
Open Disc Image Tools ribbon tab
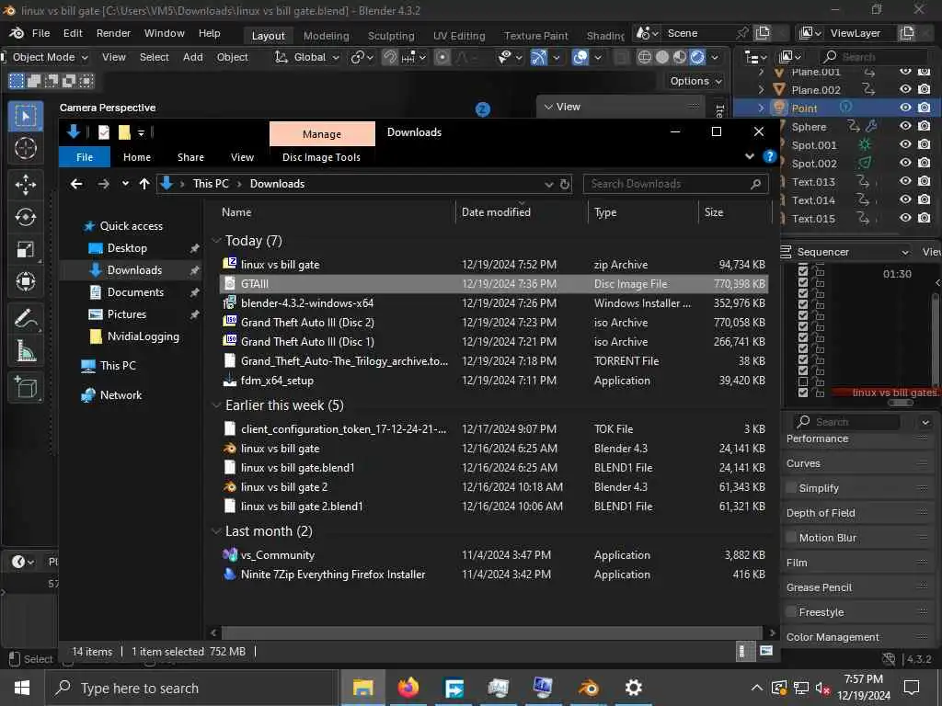321,157
